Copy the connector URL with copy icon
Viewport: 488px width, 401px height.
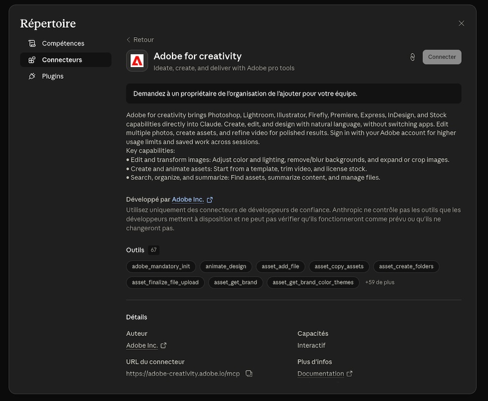coord(249,374)
